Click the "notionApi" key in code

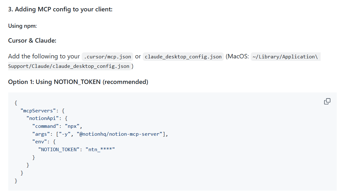(x=42, y=118)
